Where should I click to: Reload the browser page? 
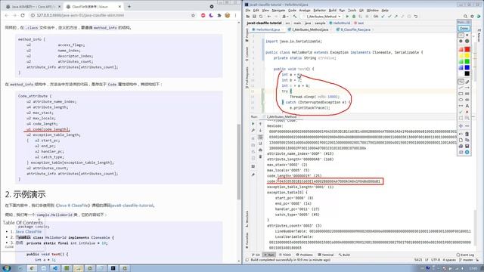tap(23, 15)
